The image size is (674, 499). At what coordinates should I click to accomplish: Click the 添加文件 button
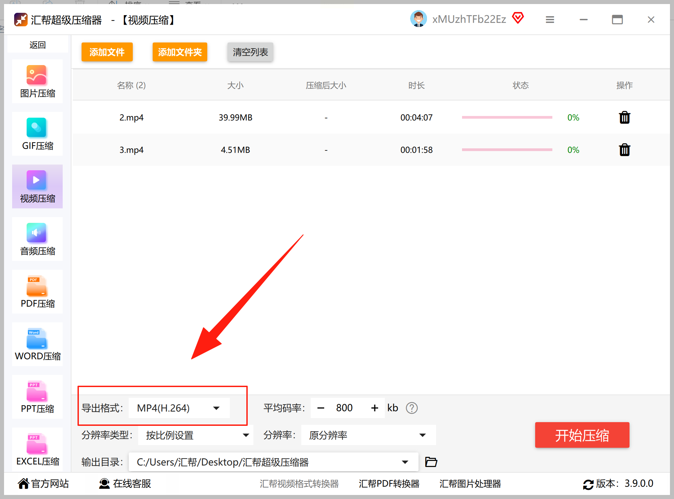(x=107, y=52)
